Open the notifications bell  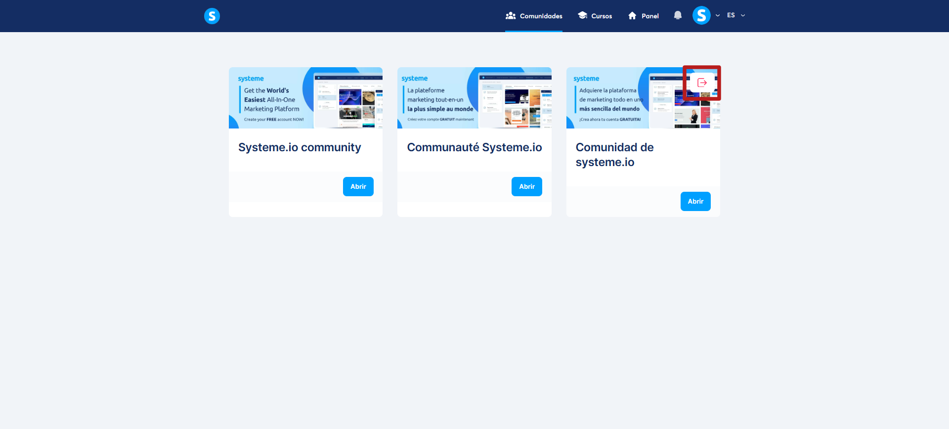(678, 16)
